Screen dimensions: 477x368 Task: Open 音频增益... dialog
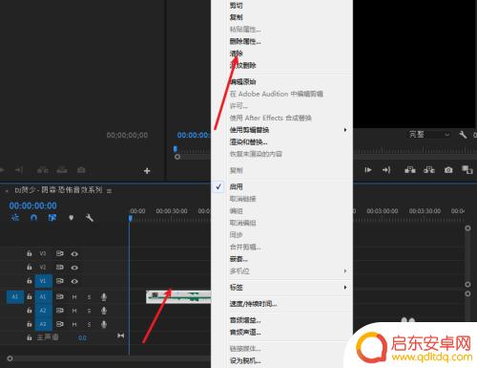245,320
